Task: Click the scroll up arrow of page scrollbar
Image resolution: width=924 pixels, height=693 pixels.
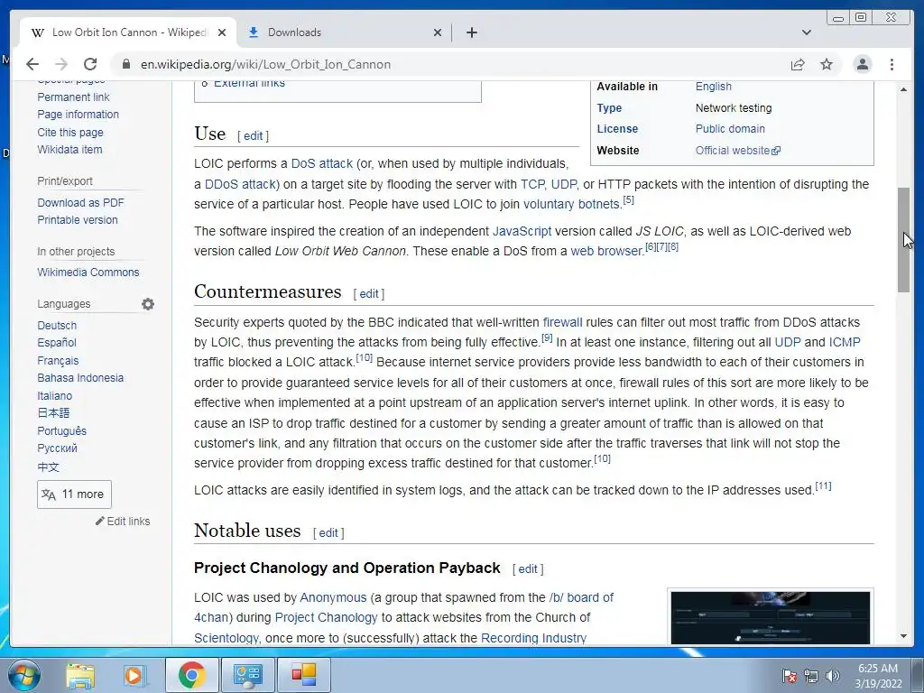Action: pos(903,89)
